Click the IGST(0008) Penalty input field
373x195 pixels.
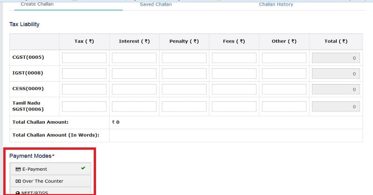point(184,74)
